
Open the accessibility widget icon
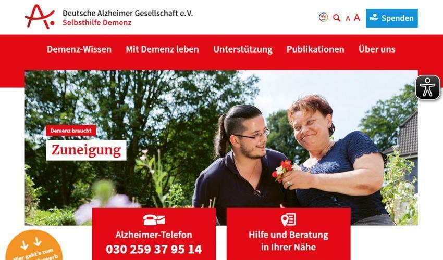click(427, 87)
